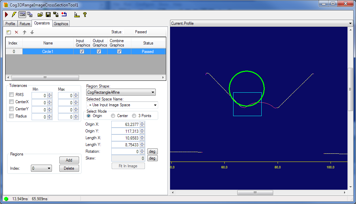356x204 pixels.
Task: Open the Graphics tab
Action: (x=61, y=23)
